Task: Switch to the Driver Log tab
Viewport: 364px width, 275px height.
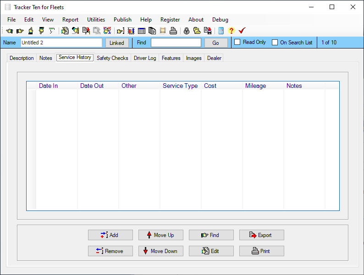Action: click(145, 58)
